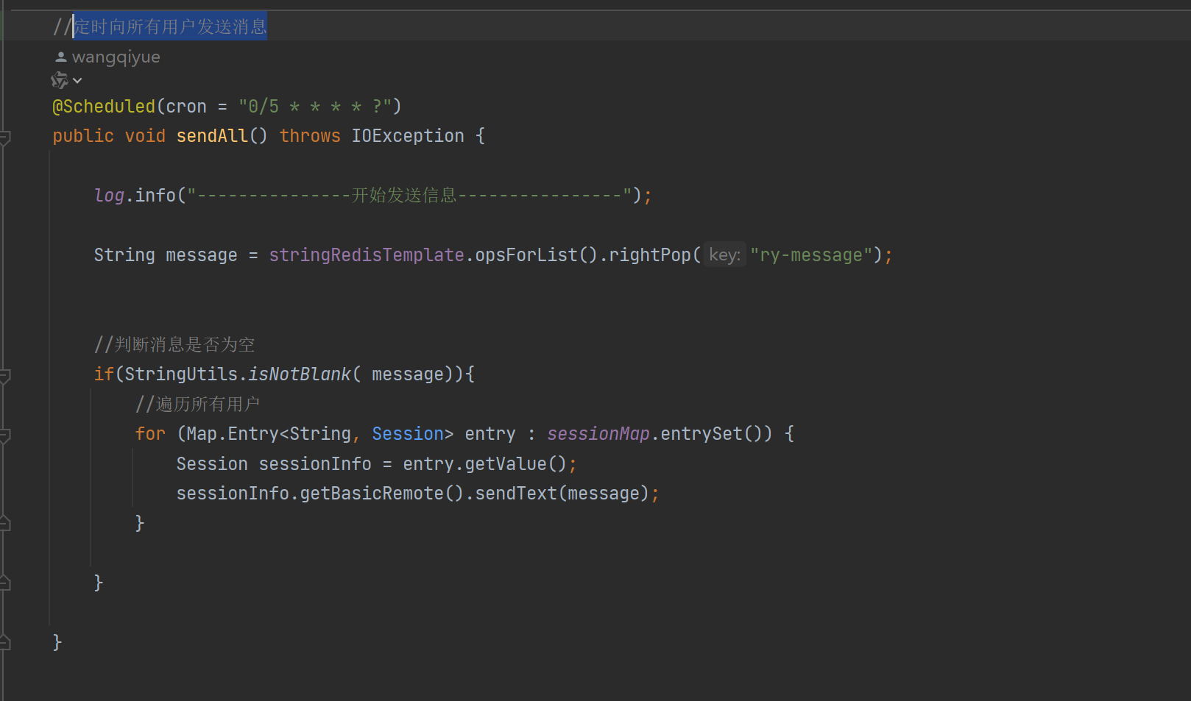Click the fold end marker at the if block closing brace
Screen dimensions: 1191x701
pyautogui.click(x=5, y=583)
